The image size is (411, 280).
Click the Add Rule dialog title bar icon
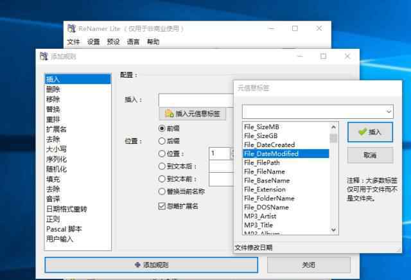click(44, 56)
